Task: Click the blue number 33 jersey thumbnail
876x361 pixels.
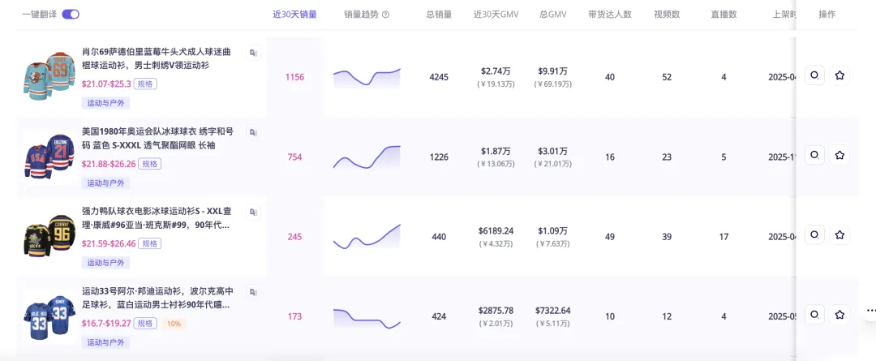Action: coord(49,316)
